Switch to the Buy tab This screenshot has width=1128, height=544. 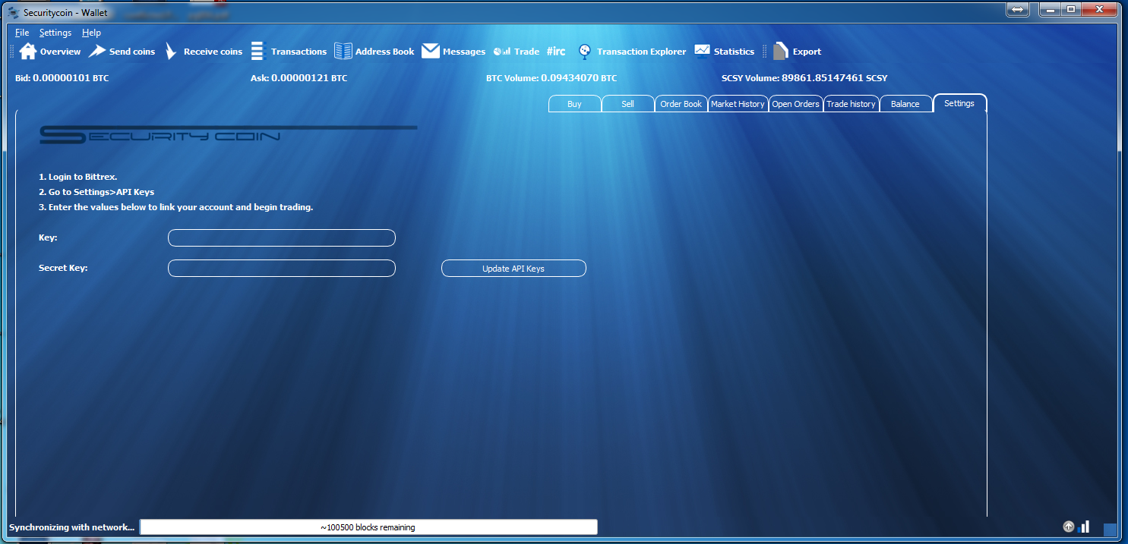[x=574, y=104]
